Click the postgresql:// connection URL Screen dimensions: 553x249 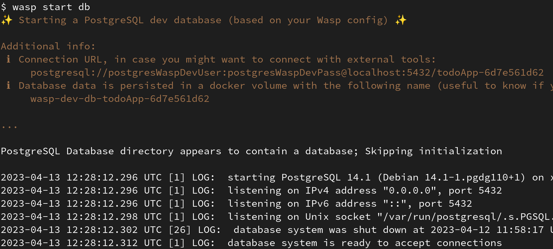[x=287, y=72]
